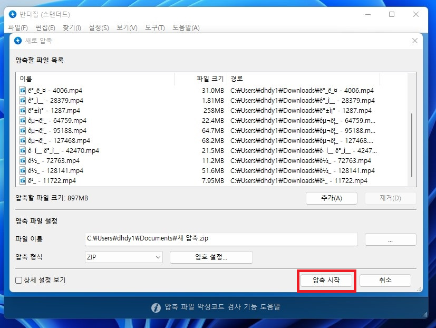Click the 1.81MB size cell
Viewport: 436px width, 328px height.
(x=212, y=100)
